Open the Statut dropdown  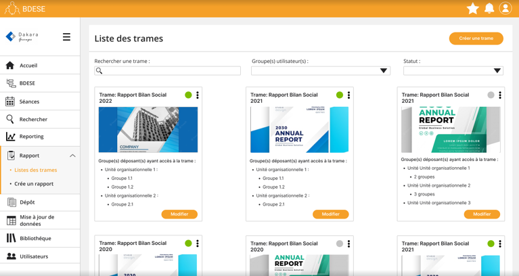click(453, 70)
